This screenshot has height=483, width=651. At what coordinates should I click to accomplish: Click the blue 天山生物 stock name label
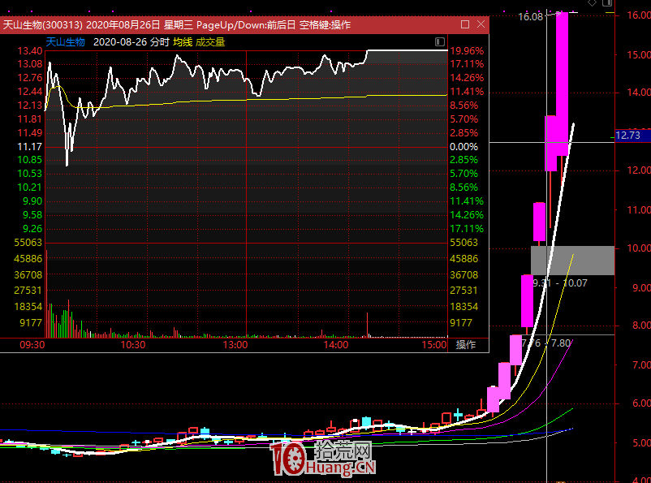point(65,42)
